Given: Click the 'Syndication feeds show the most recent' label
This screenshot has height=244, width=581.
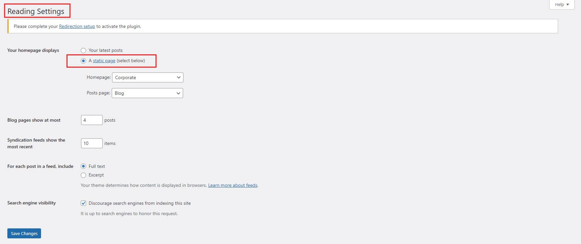Looking at the screenshot, I should 36,143.
